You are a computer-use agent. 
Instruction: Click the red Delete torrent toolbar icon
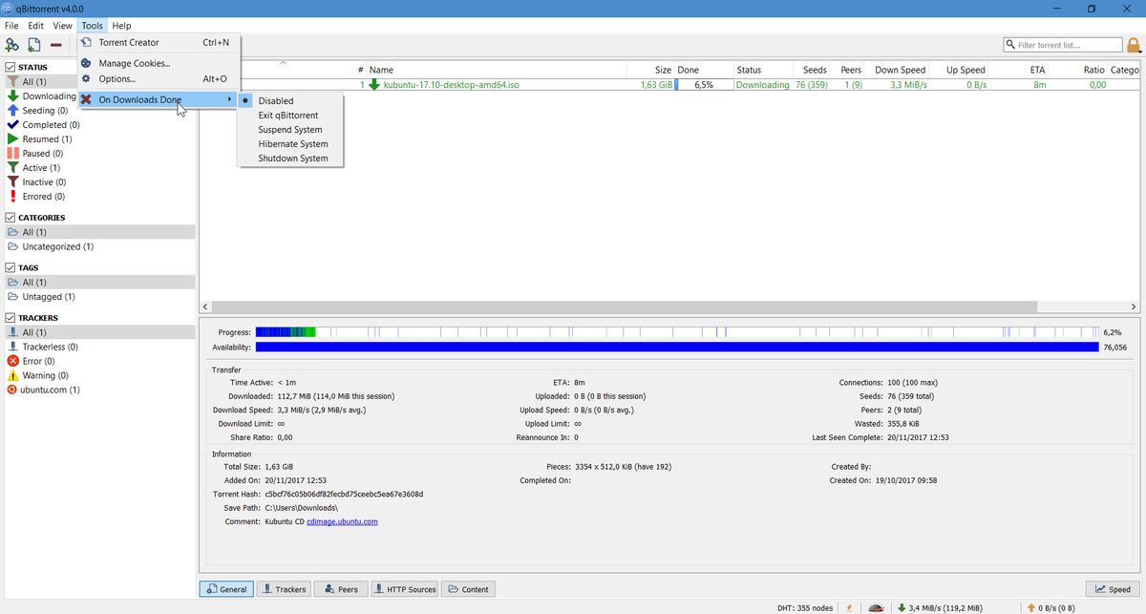(x=56, y=45)
